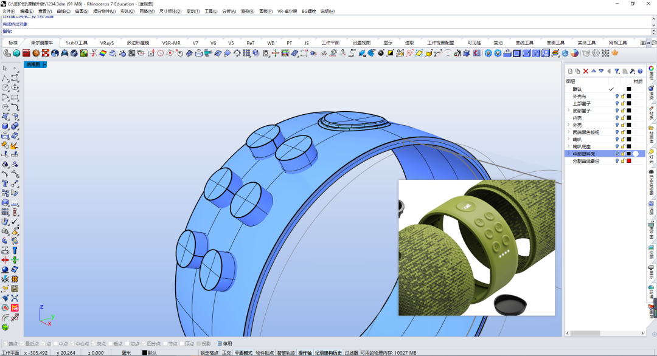This screenshot has height=356, width=657.
Task: Toggle visibility bulb for 外壳布 layer
Action: [617, 96]
